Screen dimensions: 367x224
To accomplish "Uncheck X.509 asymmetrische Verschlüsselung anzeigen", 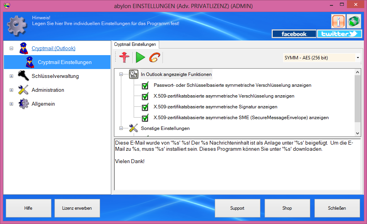I will pos(145,96).
